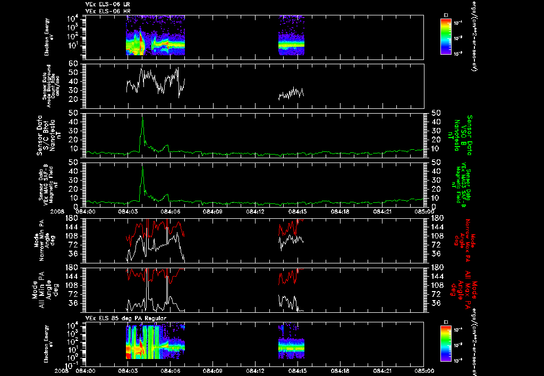Click the white "All Min PA Angle" label
Image resolution: width=544 pixels, height=376 pixels.
(47, 289)
